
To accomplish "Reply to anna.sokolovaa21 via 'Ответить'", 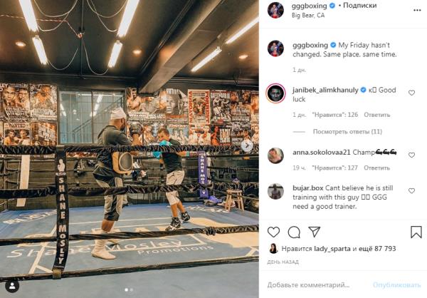I will (377, 168).
